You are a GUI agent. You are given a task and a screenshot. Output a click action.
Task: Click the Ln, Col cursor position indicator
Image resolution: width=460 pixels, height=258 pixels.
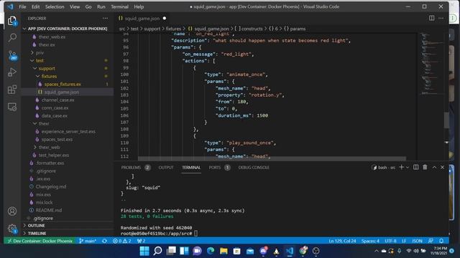[342, 241]
